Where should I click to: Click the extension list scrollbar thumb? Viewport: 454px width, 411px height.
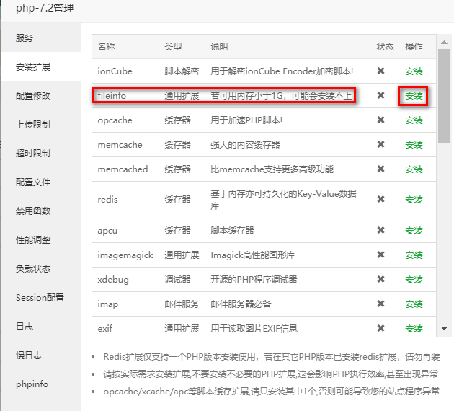point(444,96)
